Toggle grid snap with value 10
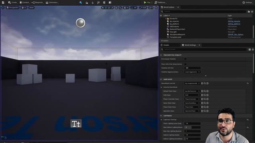The image size is (255, 143). coord(126,8)
